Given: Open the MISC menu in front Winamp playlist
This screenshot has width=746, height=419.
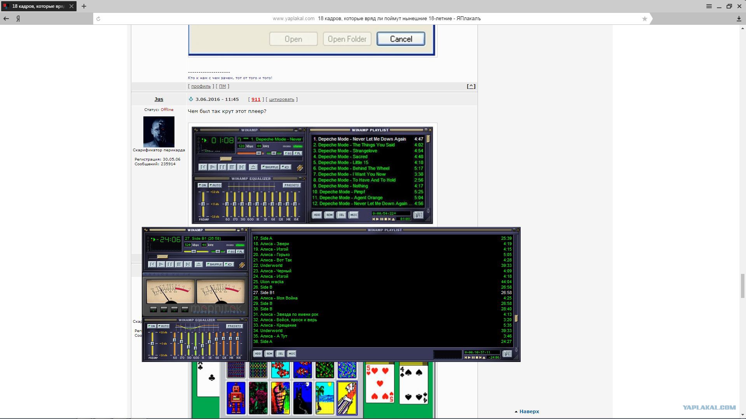Looking at the screenshot, I should click(291, 353).
